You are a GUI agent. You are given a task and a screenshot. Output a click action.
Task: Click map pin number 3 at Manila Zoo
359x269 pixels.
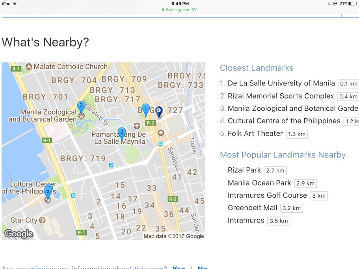tap(81, 108)
